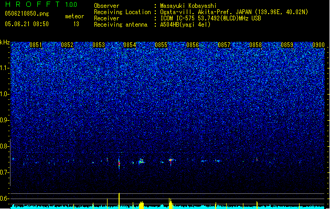The width and height of the screenshot is (330, 209).
Task: Click the 0855 time marker
Action: point(161,45)
